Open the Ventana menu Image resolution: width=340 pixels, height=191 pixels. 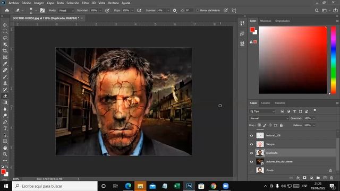[113, 3]
